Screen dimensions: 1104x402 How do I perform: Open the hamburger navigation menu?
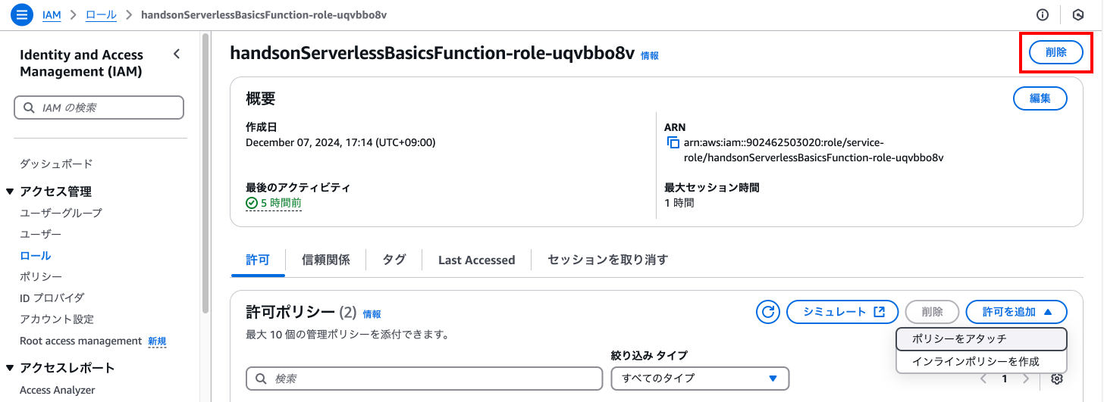(22, 14)
